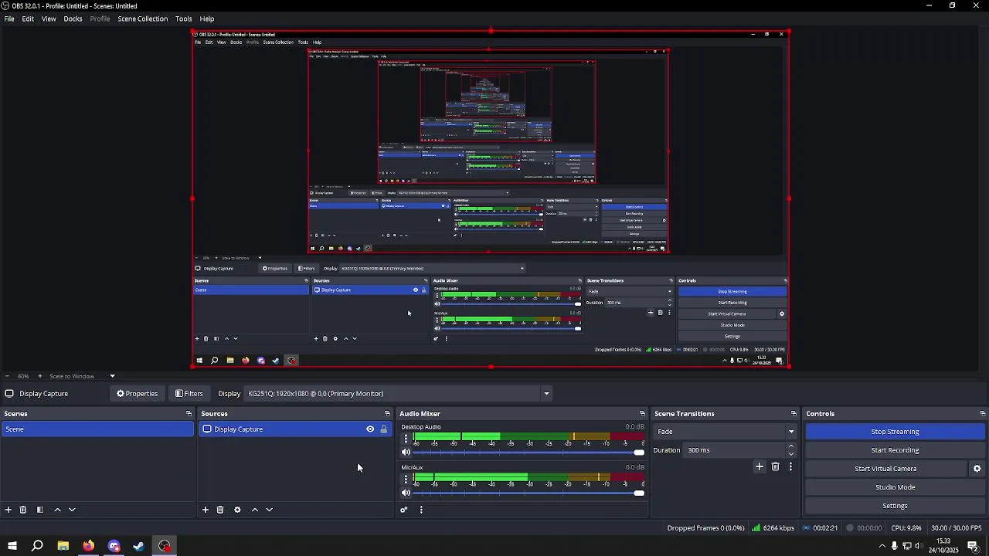Pop out the Controls dock
This screenshot has width=989, height=556.
[982, 414]
